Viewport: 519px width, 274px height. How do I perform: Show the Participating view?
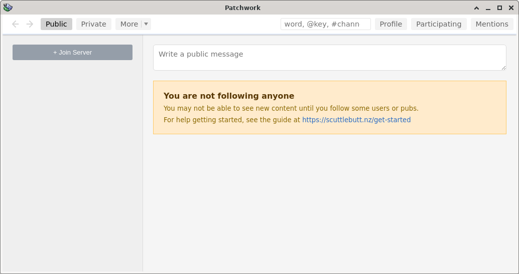point(439,24)
